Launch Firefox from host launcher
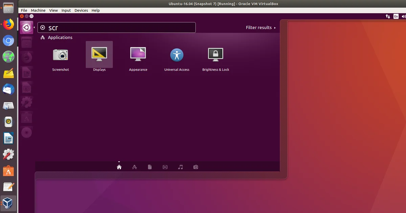The image size is (406, 213). (8, 24)
